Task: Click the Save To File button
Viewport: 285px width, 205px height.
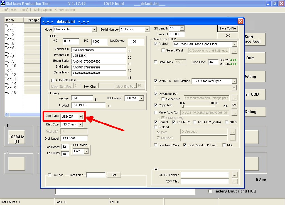Action: [x=228, y=28]
